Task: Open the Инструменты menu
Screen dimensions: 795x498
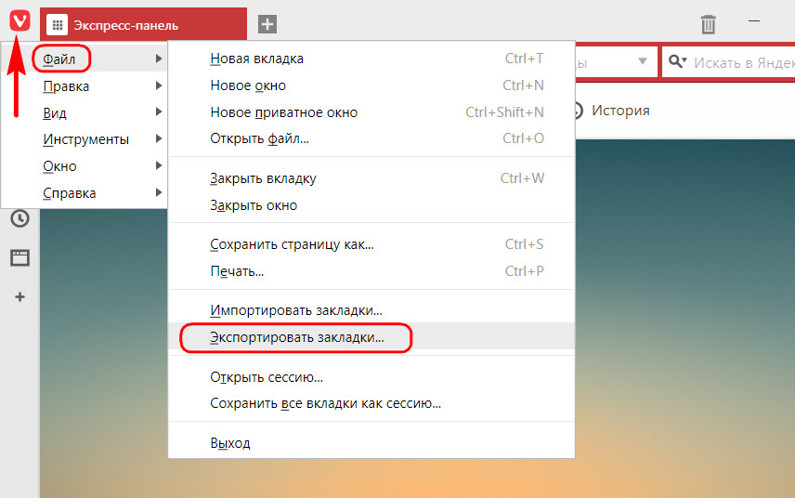Action: [85, 139]
